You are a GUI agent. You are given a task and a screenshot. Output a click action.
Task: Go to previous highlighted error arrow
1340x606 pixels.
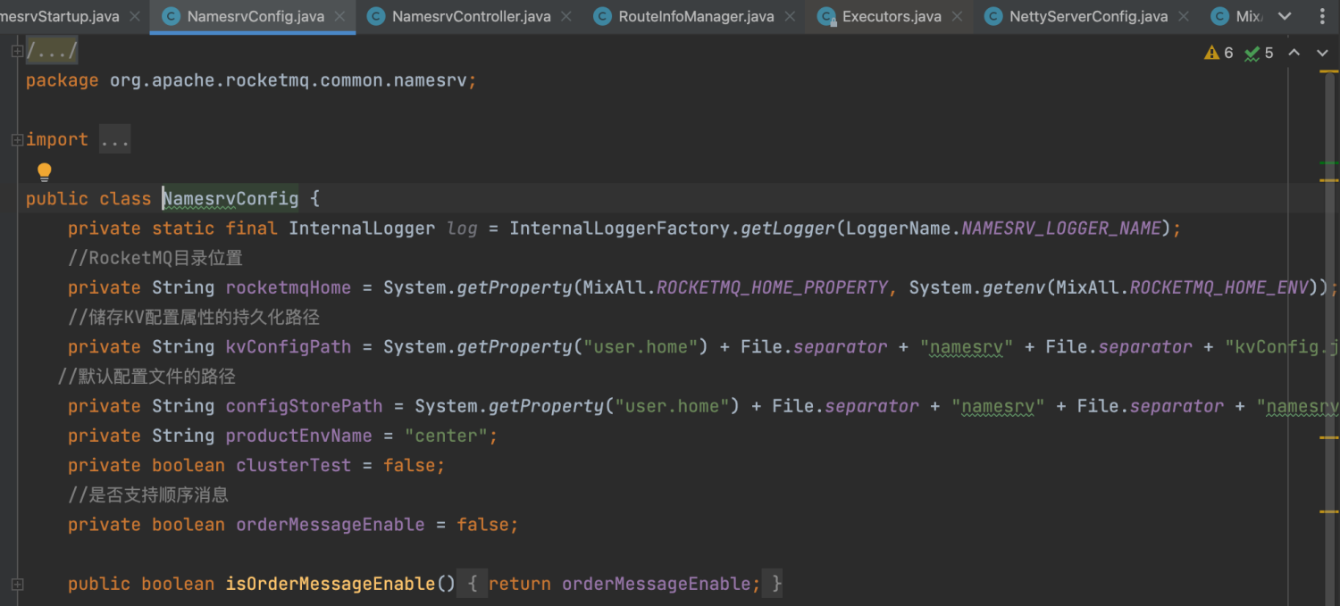(x=1294, y=53)
